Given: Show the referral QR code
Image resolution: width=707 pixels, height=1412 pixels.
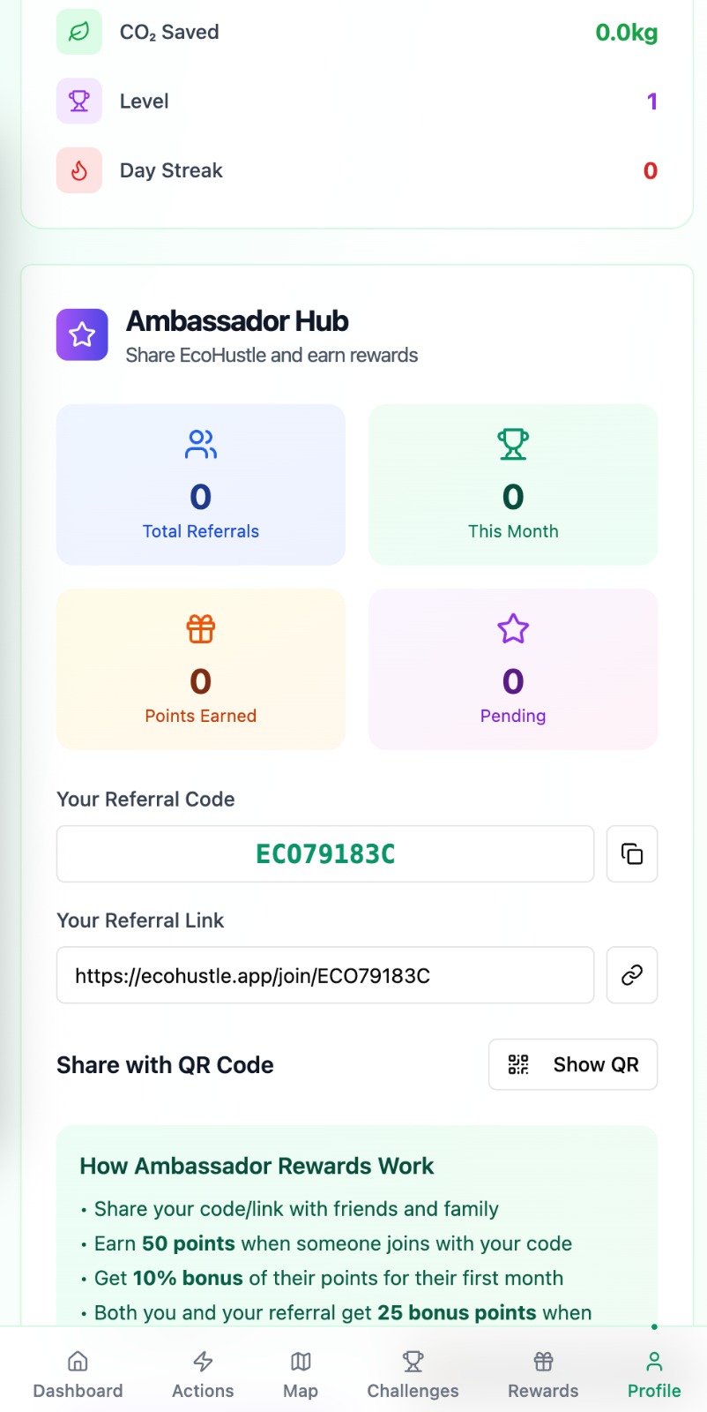Looking at the screenshot, I should pyautogui.click(x=573, y=1064).
